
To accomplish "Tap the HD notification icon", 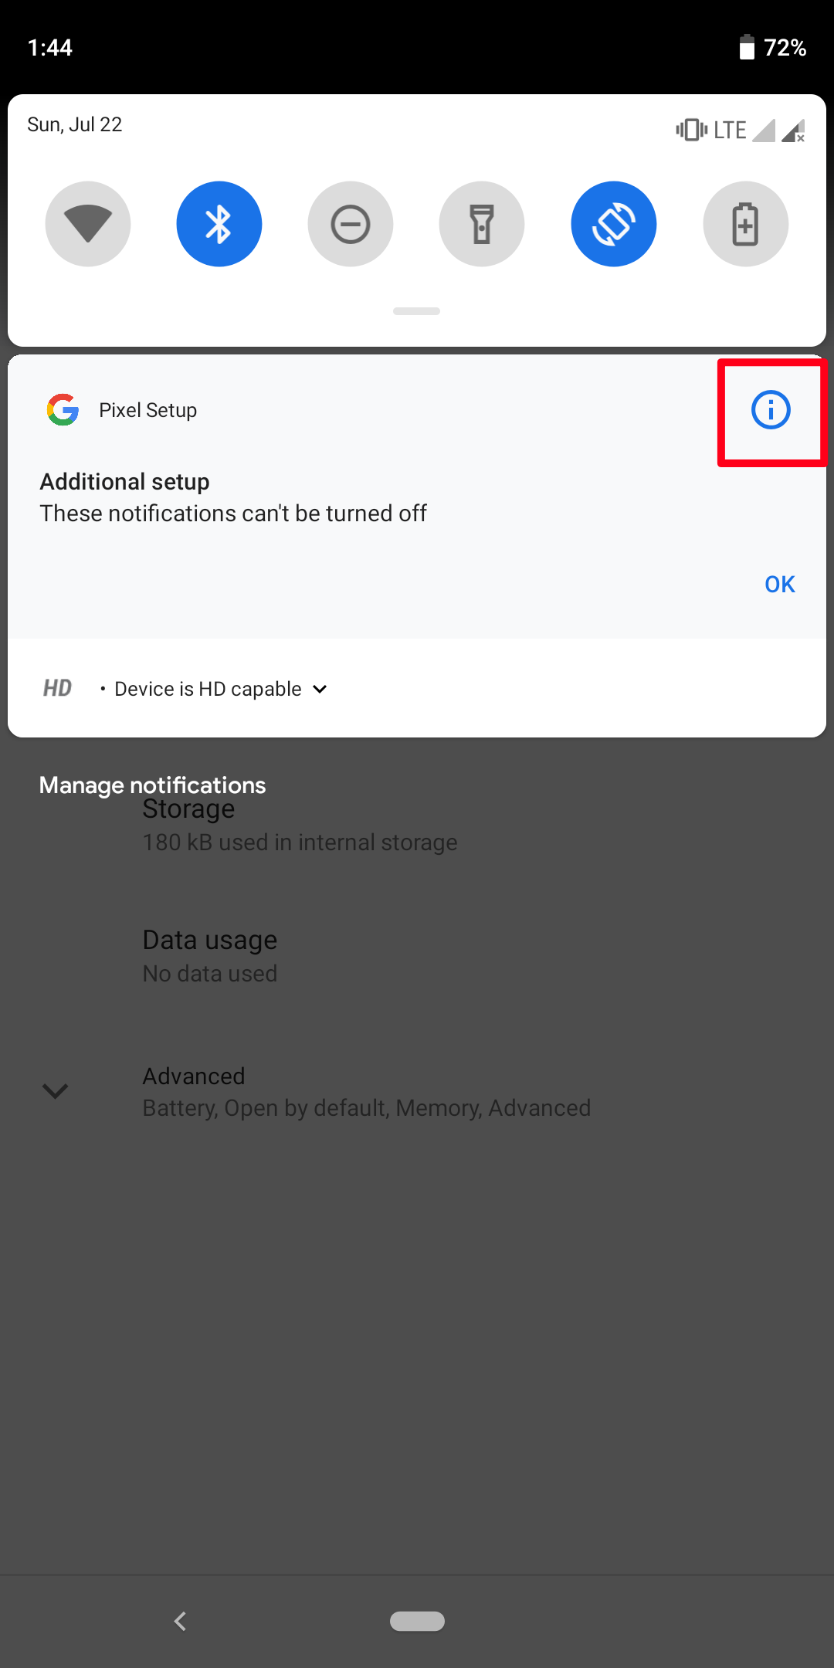I will (58, 688).
